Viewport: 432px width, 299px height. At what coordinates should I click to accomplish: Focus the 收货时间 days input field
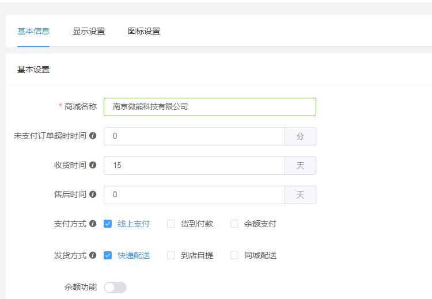[194, 166]
